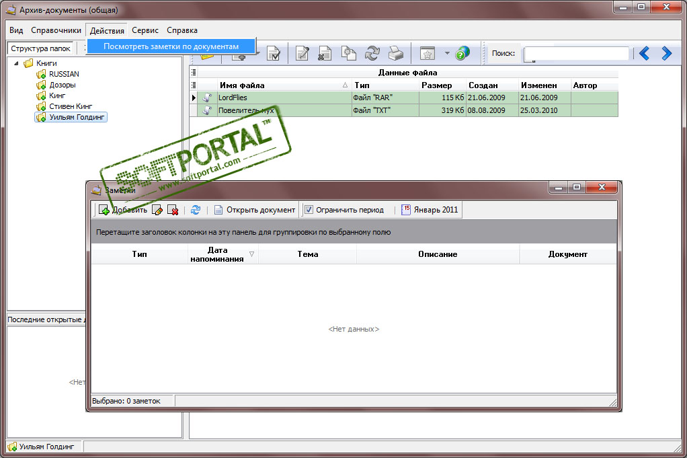Click into the Поиск search field
Image resolution: width=687 pixels, height=458 pixels.
[x=576, y=54]
